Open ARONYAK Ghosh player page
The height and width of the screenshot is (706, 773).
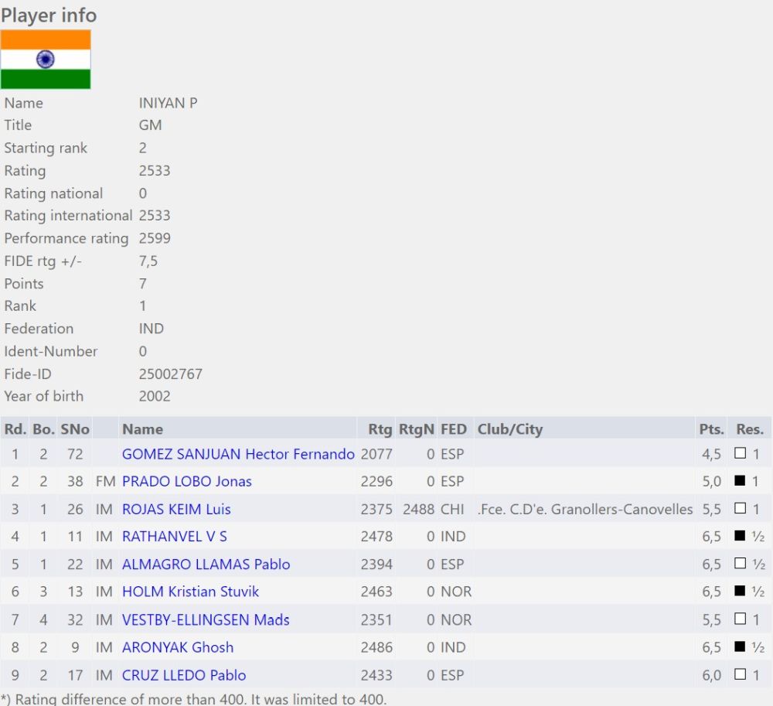(177, 647)
